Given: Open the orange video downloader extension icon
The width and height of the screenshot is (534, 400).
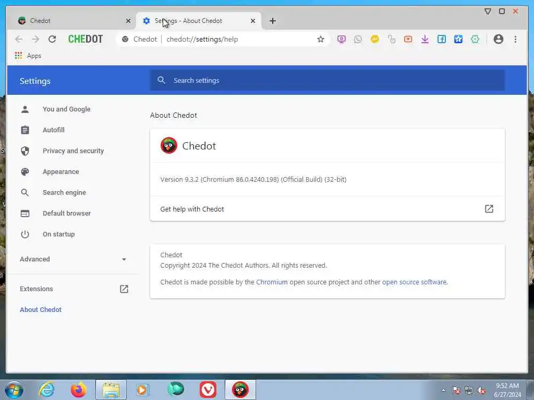Looking at the screenshot, I should click(x=408, y=39).
